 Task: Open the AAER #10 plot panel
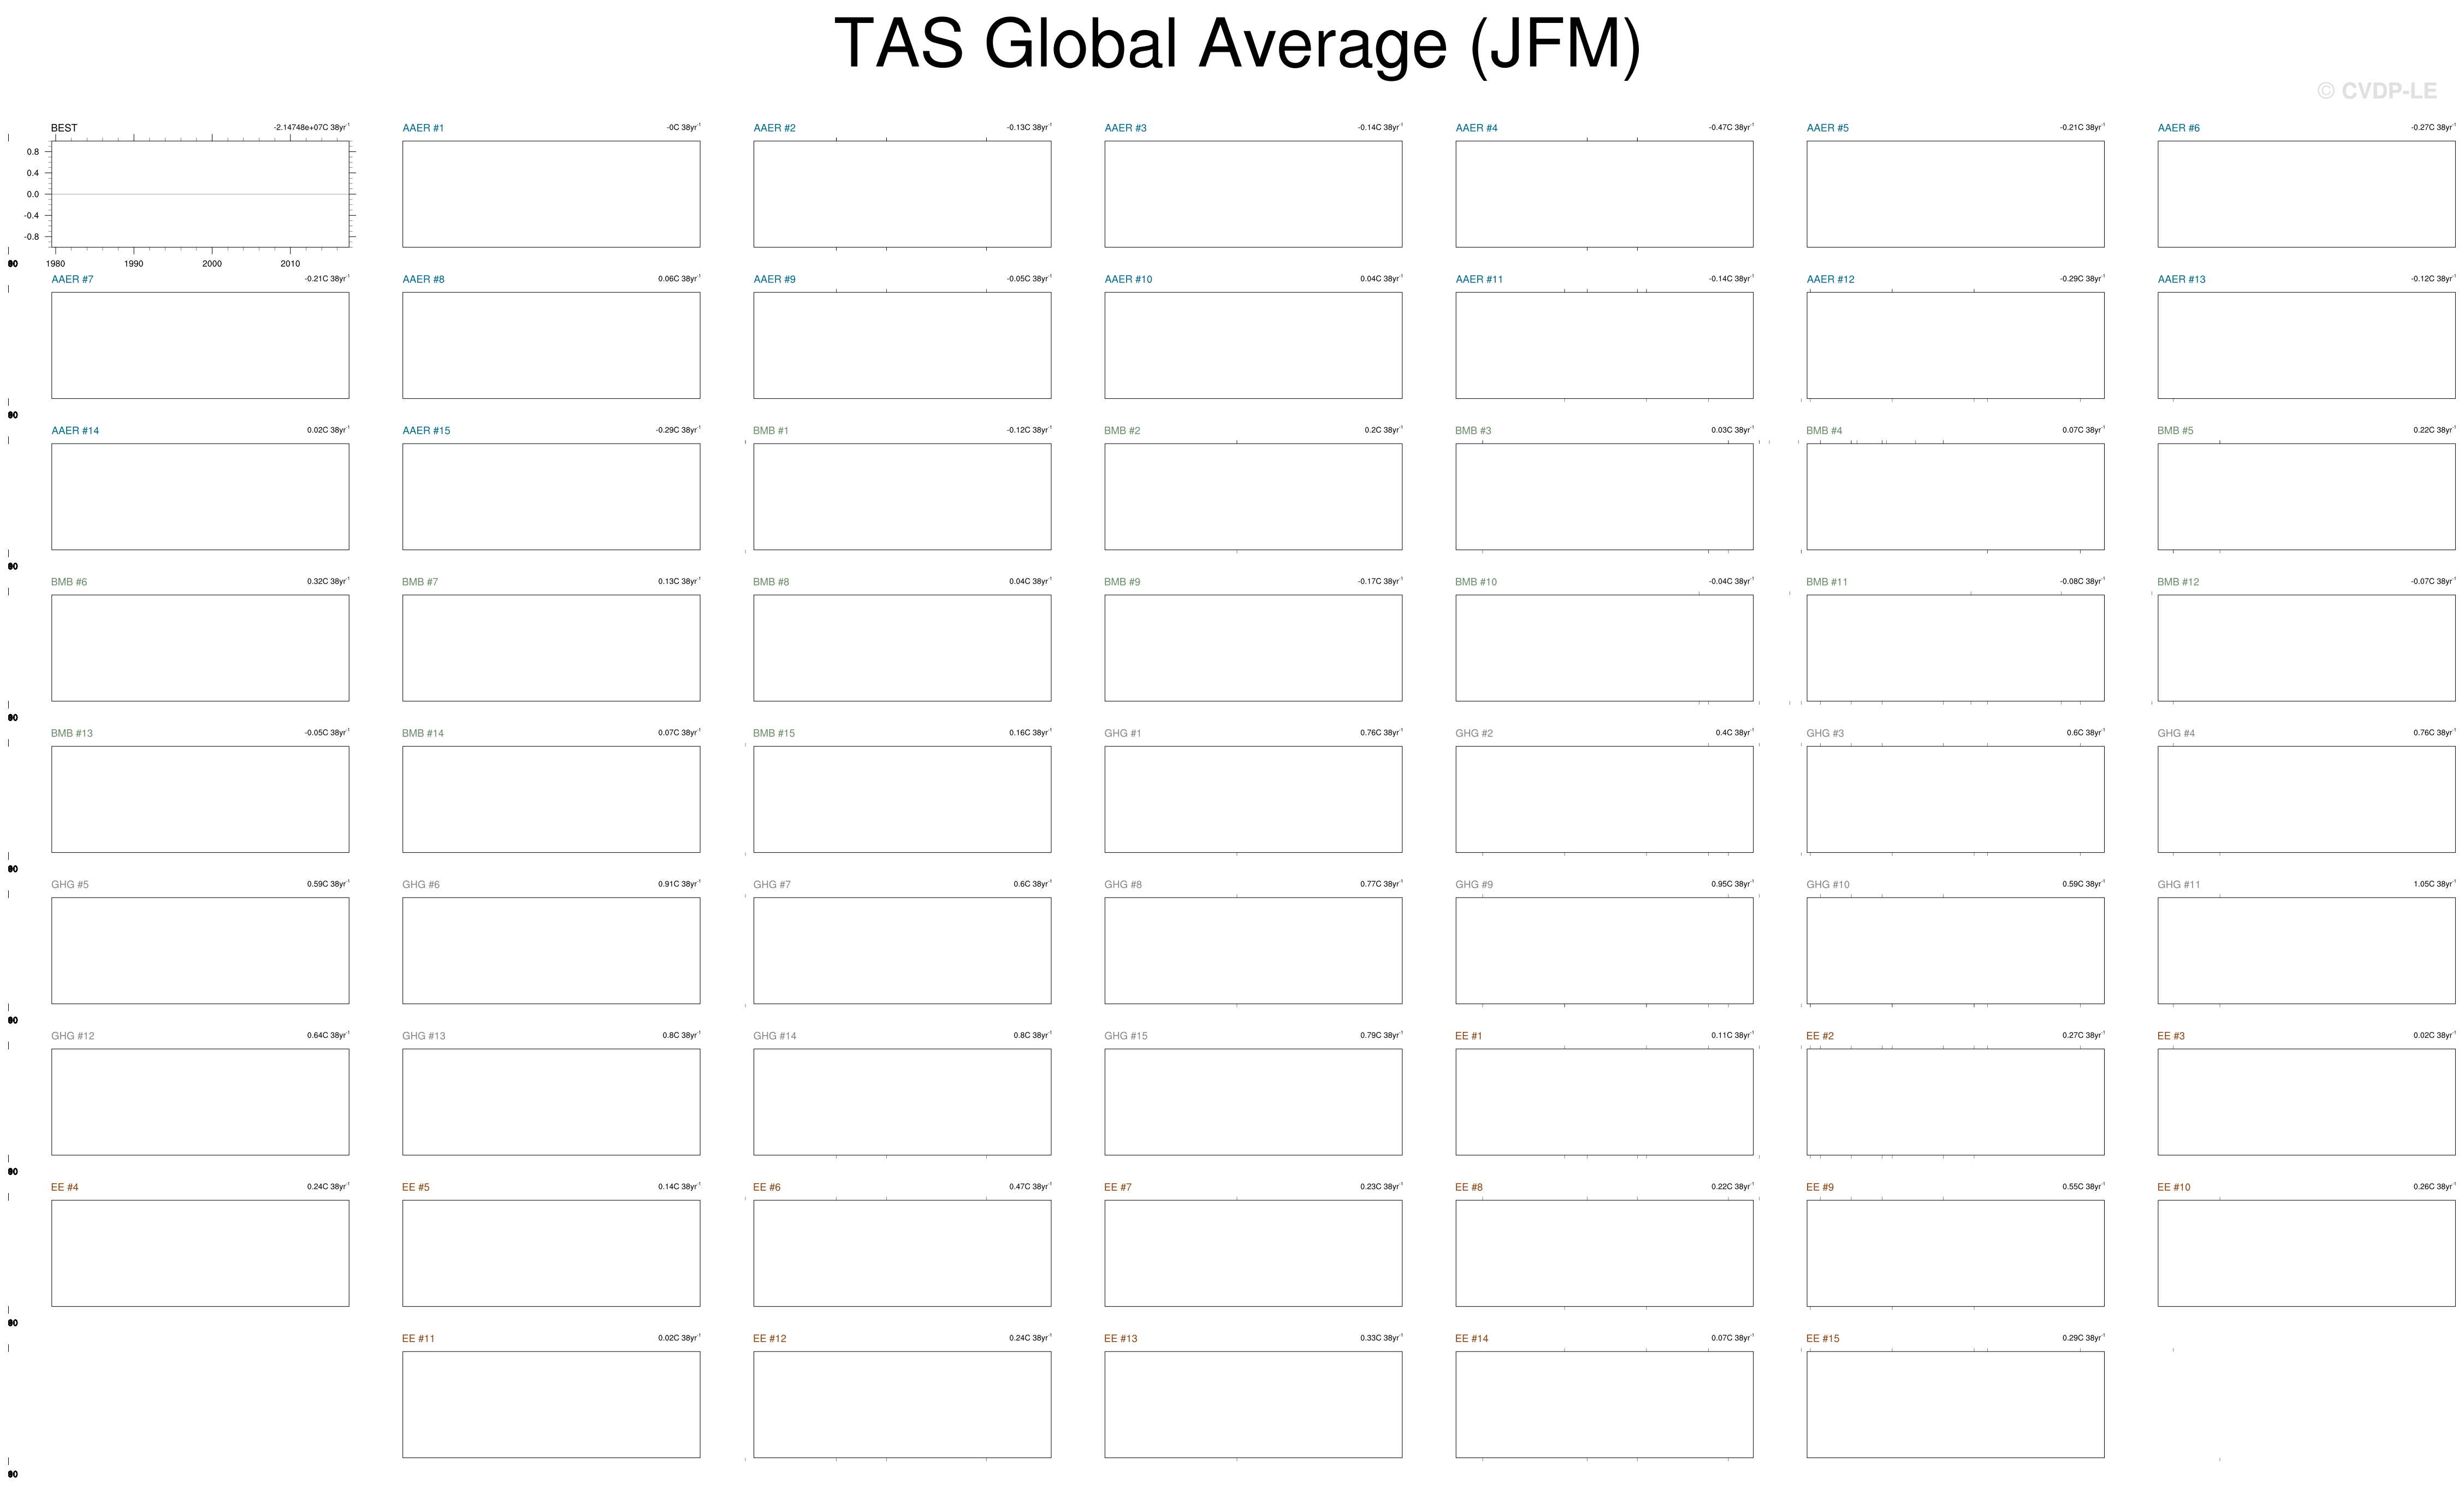(1253, 345)
